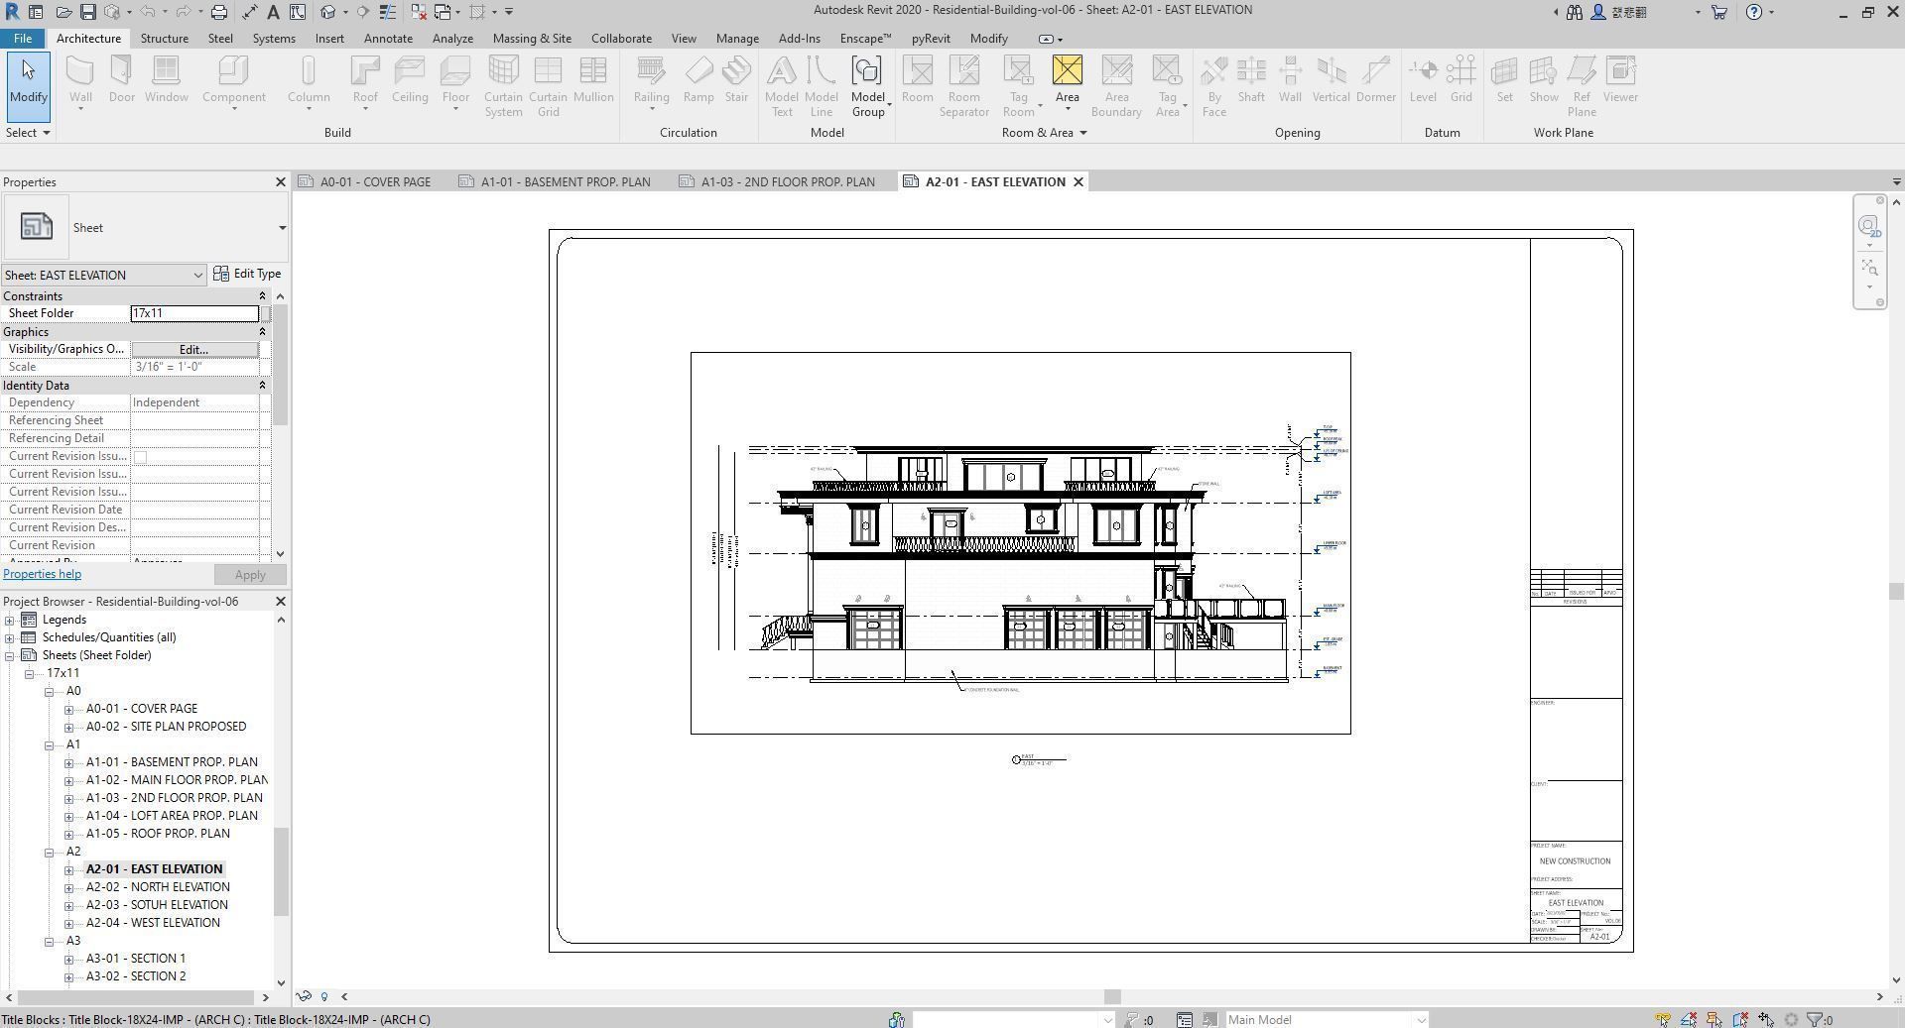Select the Component tool

[233, 81]
